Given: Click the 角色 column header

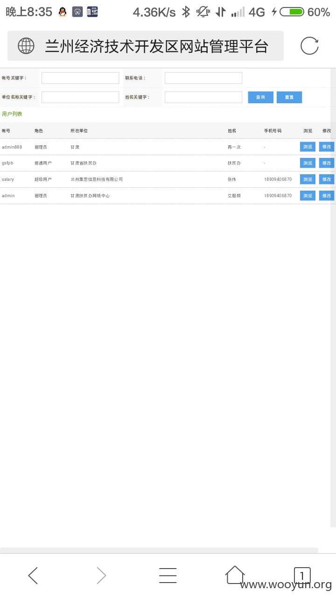Looking at the screenshot, I should click(x=39, y=131).
